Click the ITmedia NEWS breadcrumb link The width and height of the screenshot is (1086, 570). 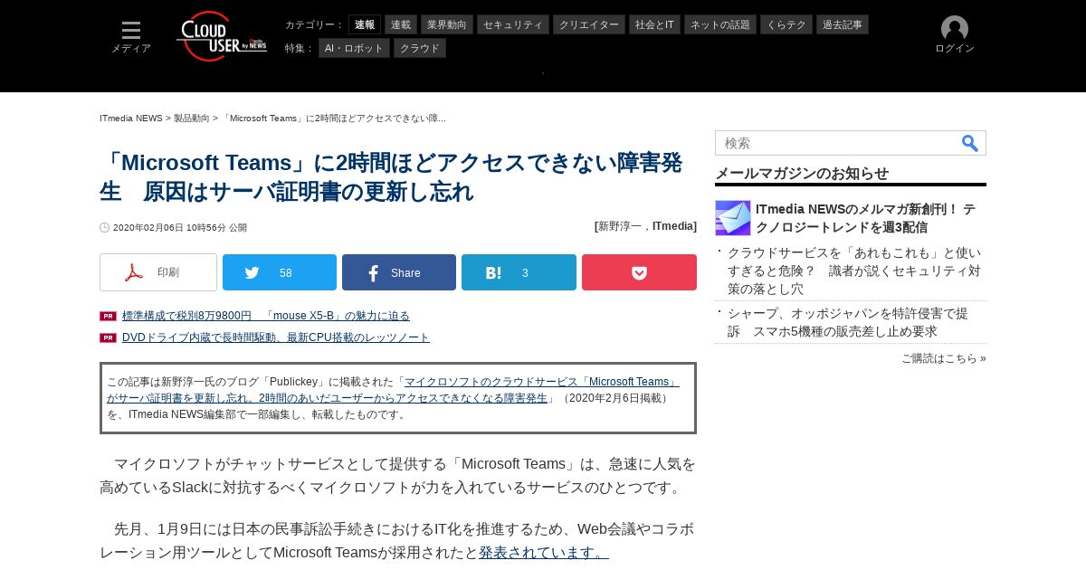131,119
